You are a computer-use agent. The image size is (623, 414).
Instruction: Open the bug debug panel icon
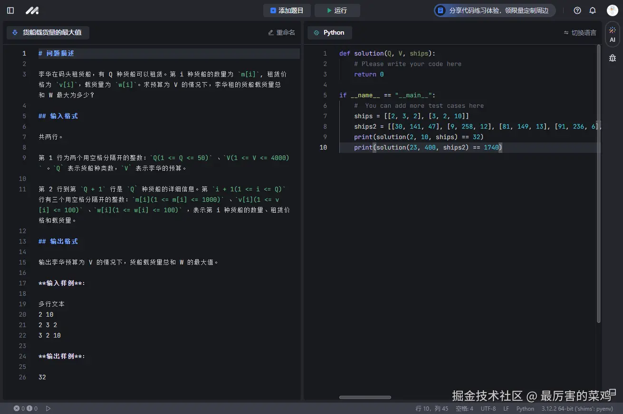pos(612,58)
